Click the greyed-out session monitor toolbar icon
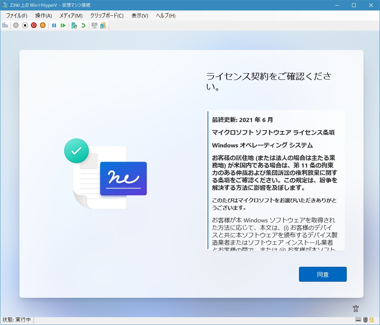The height and width of the screenshot is (325, 380). tap(94, 25)
